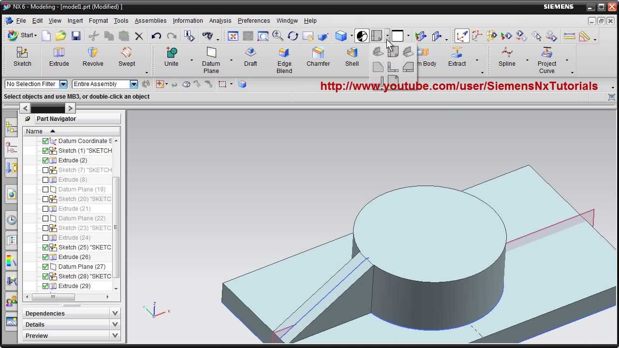Open the Insert menu

pos(75,21)
